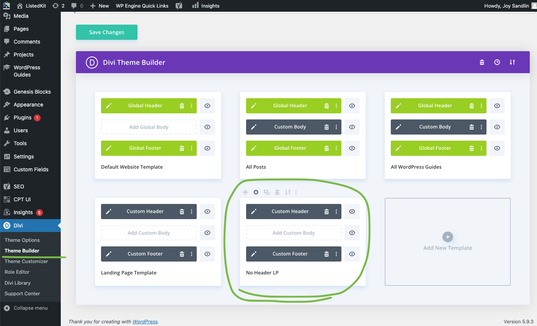Viewport: 537px width, 326px height.
Task: Delete Custom Footer in Landing Page Template
Action: point(182,254)
